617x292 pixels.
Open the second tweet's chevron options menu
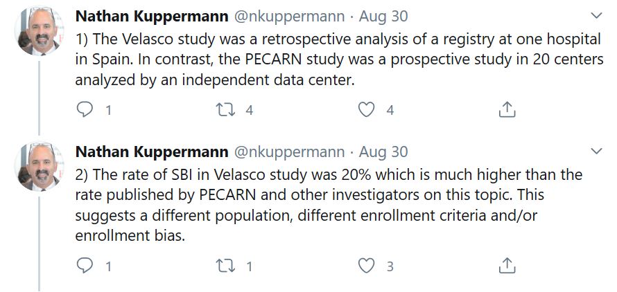click(597, 151)
